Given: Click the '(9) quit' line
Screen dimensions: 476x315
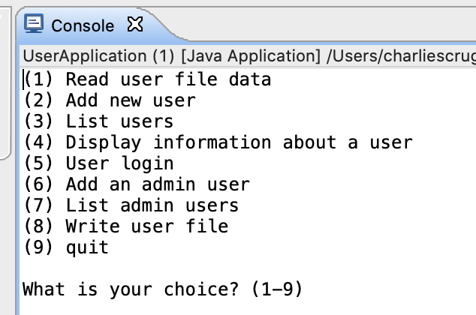Looking at the screenshot, I should coord(66,247).
